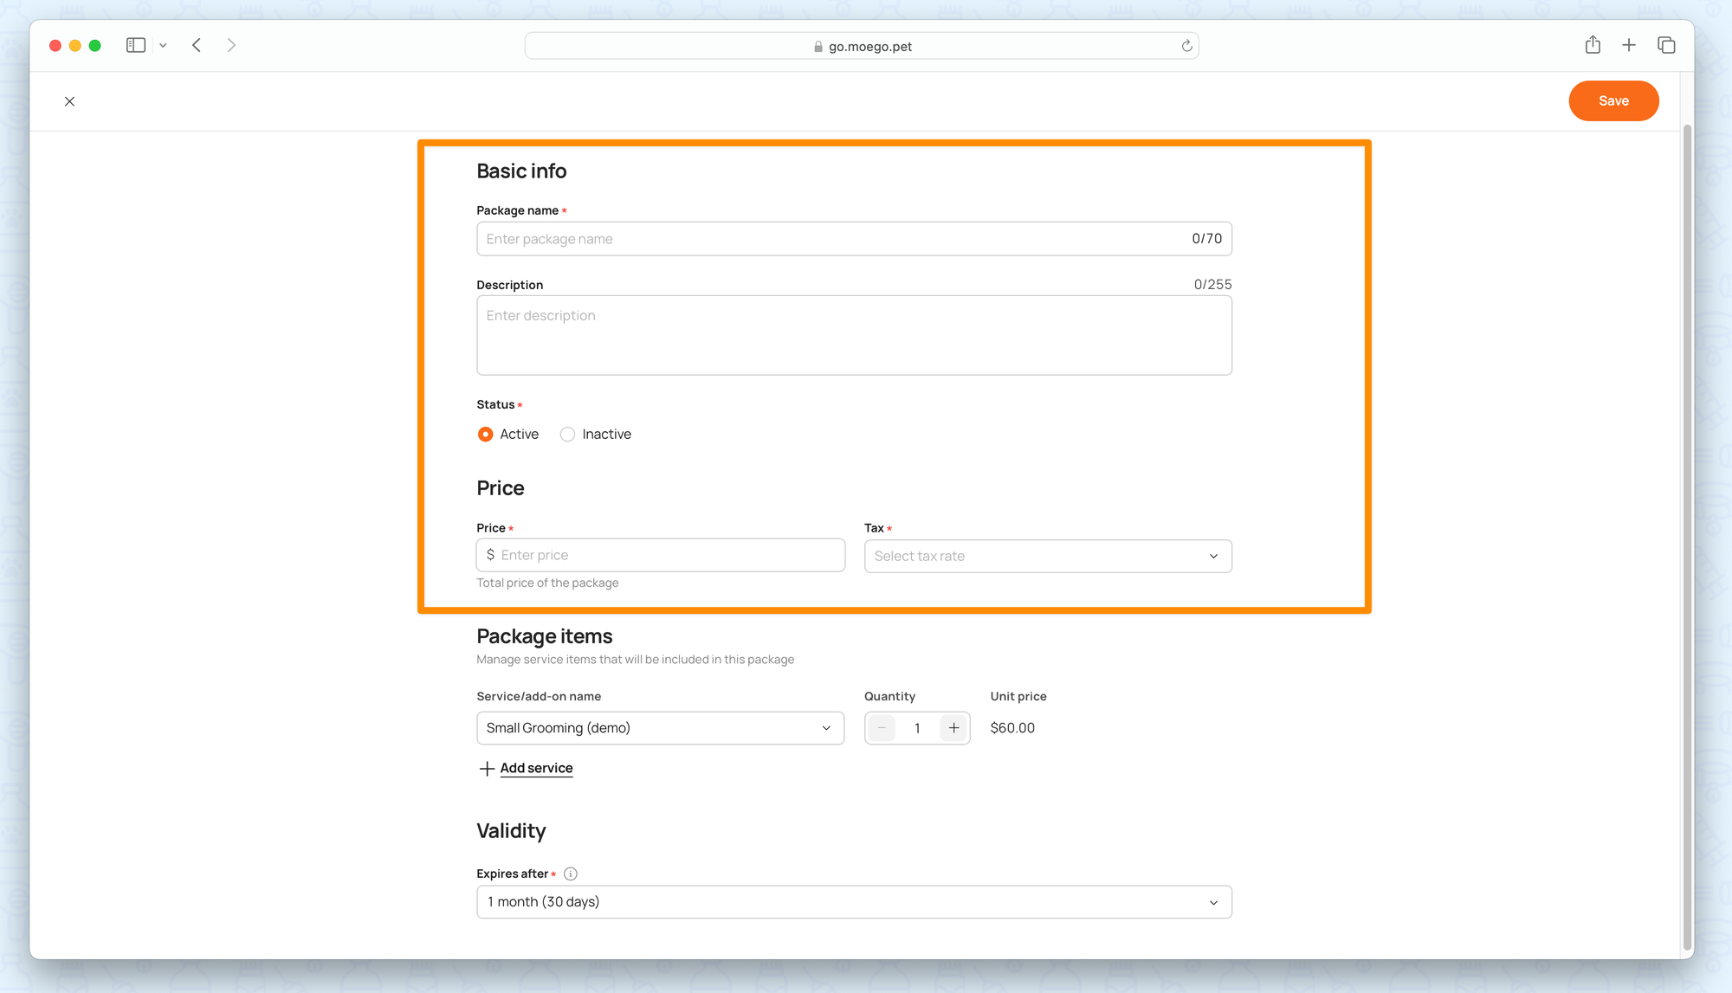Reload the page with refresh icon
Image resolution: width=1732 pixels, height=993 pixels.
1186,46
